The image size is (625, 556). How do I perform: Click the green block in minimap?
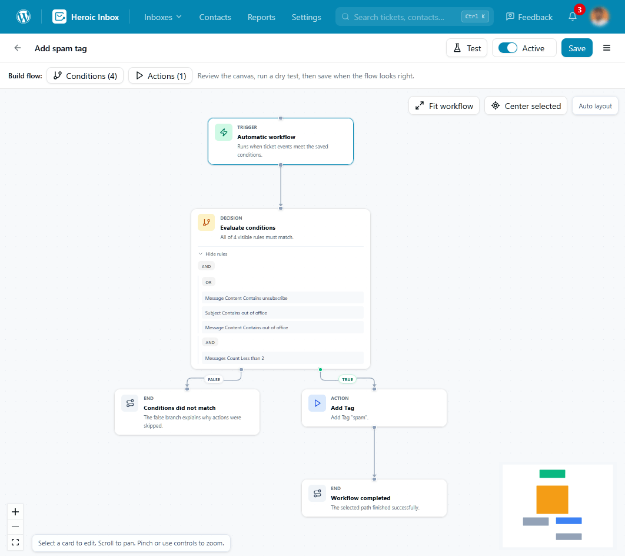coord(552,474)
